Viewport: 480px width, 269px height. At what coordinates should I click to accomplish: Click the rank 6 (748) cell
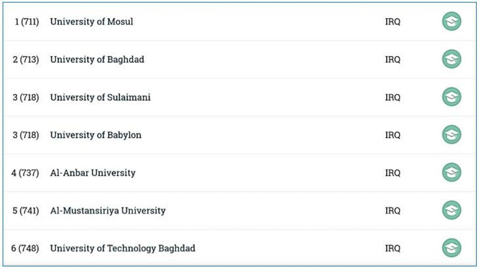[25, 248]
